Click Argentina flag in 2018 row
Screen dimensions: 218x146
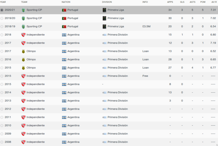64,35
